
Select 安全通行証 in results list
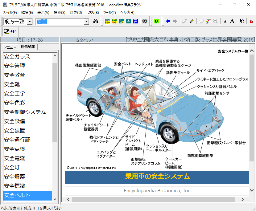(28, 140)
